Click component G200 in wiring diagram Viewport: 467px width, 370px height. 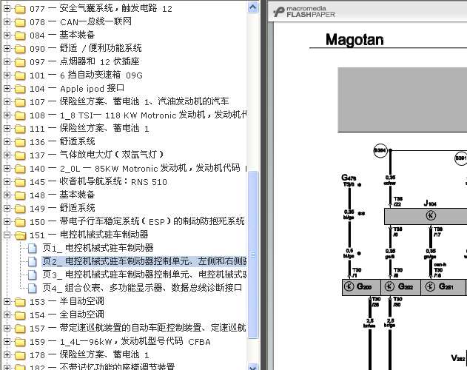pyautogui.click(x=361, y=287)
